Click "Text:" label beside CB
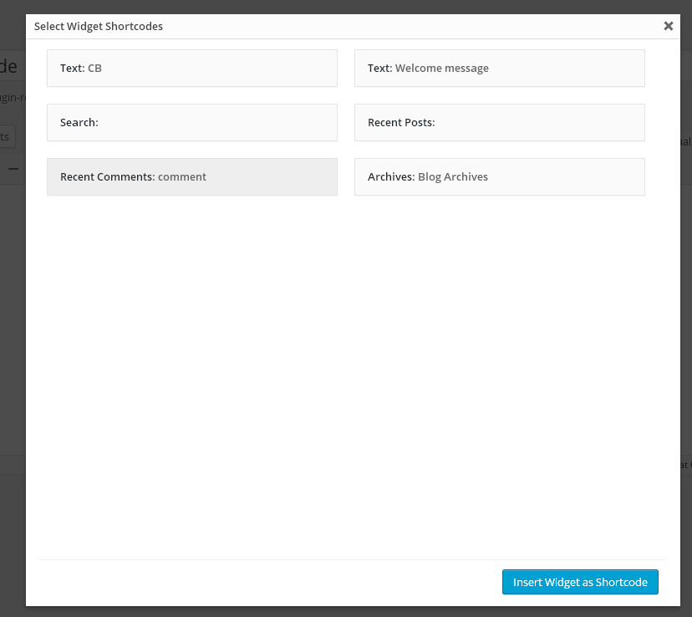 pos(72,69)
